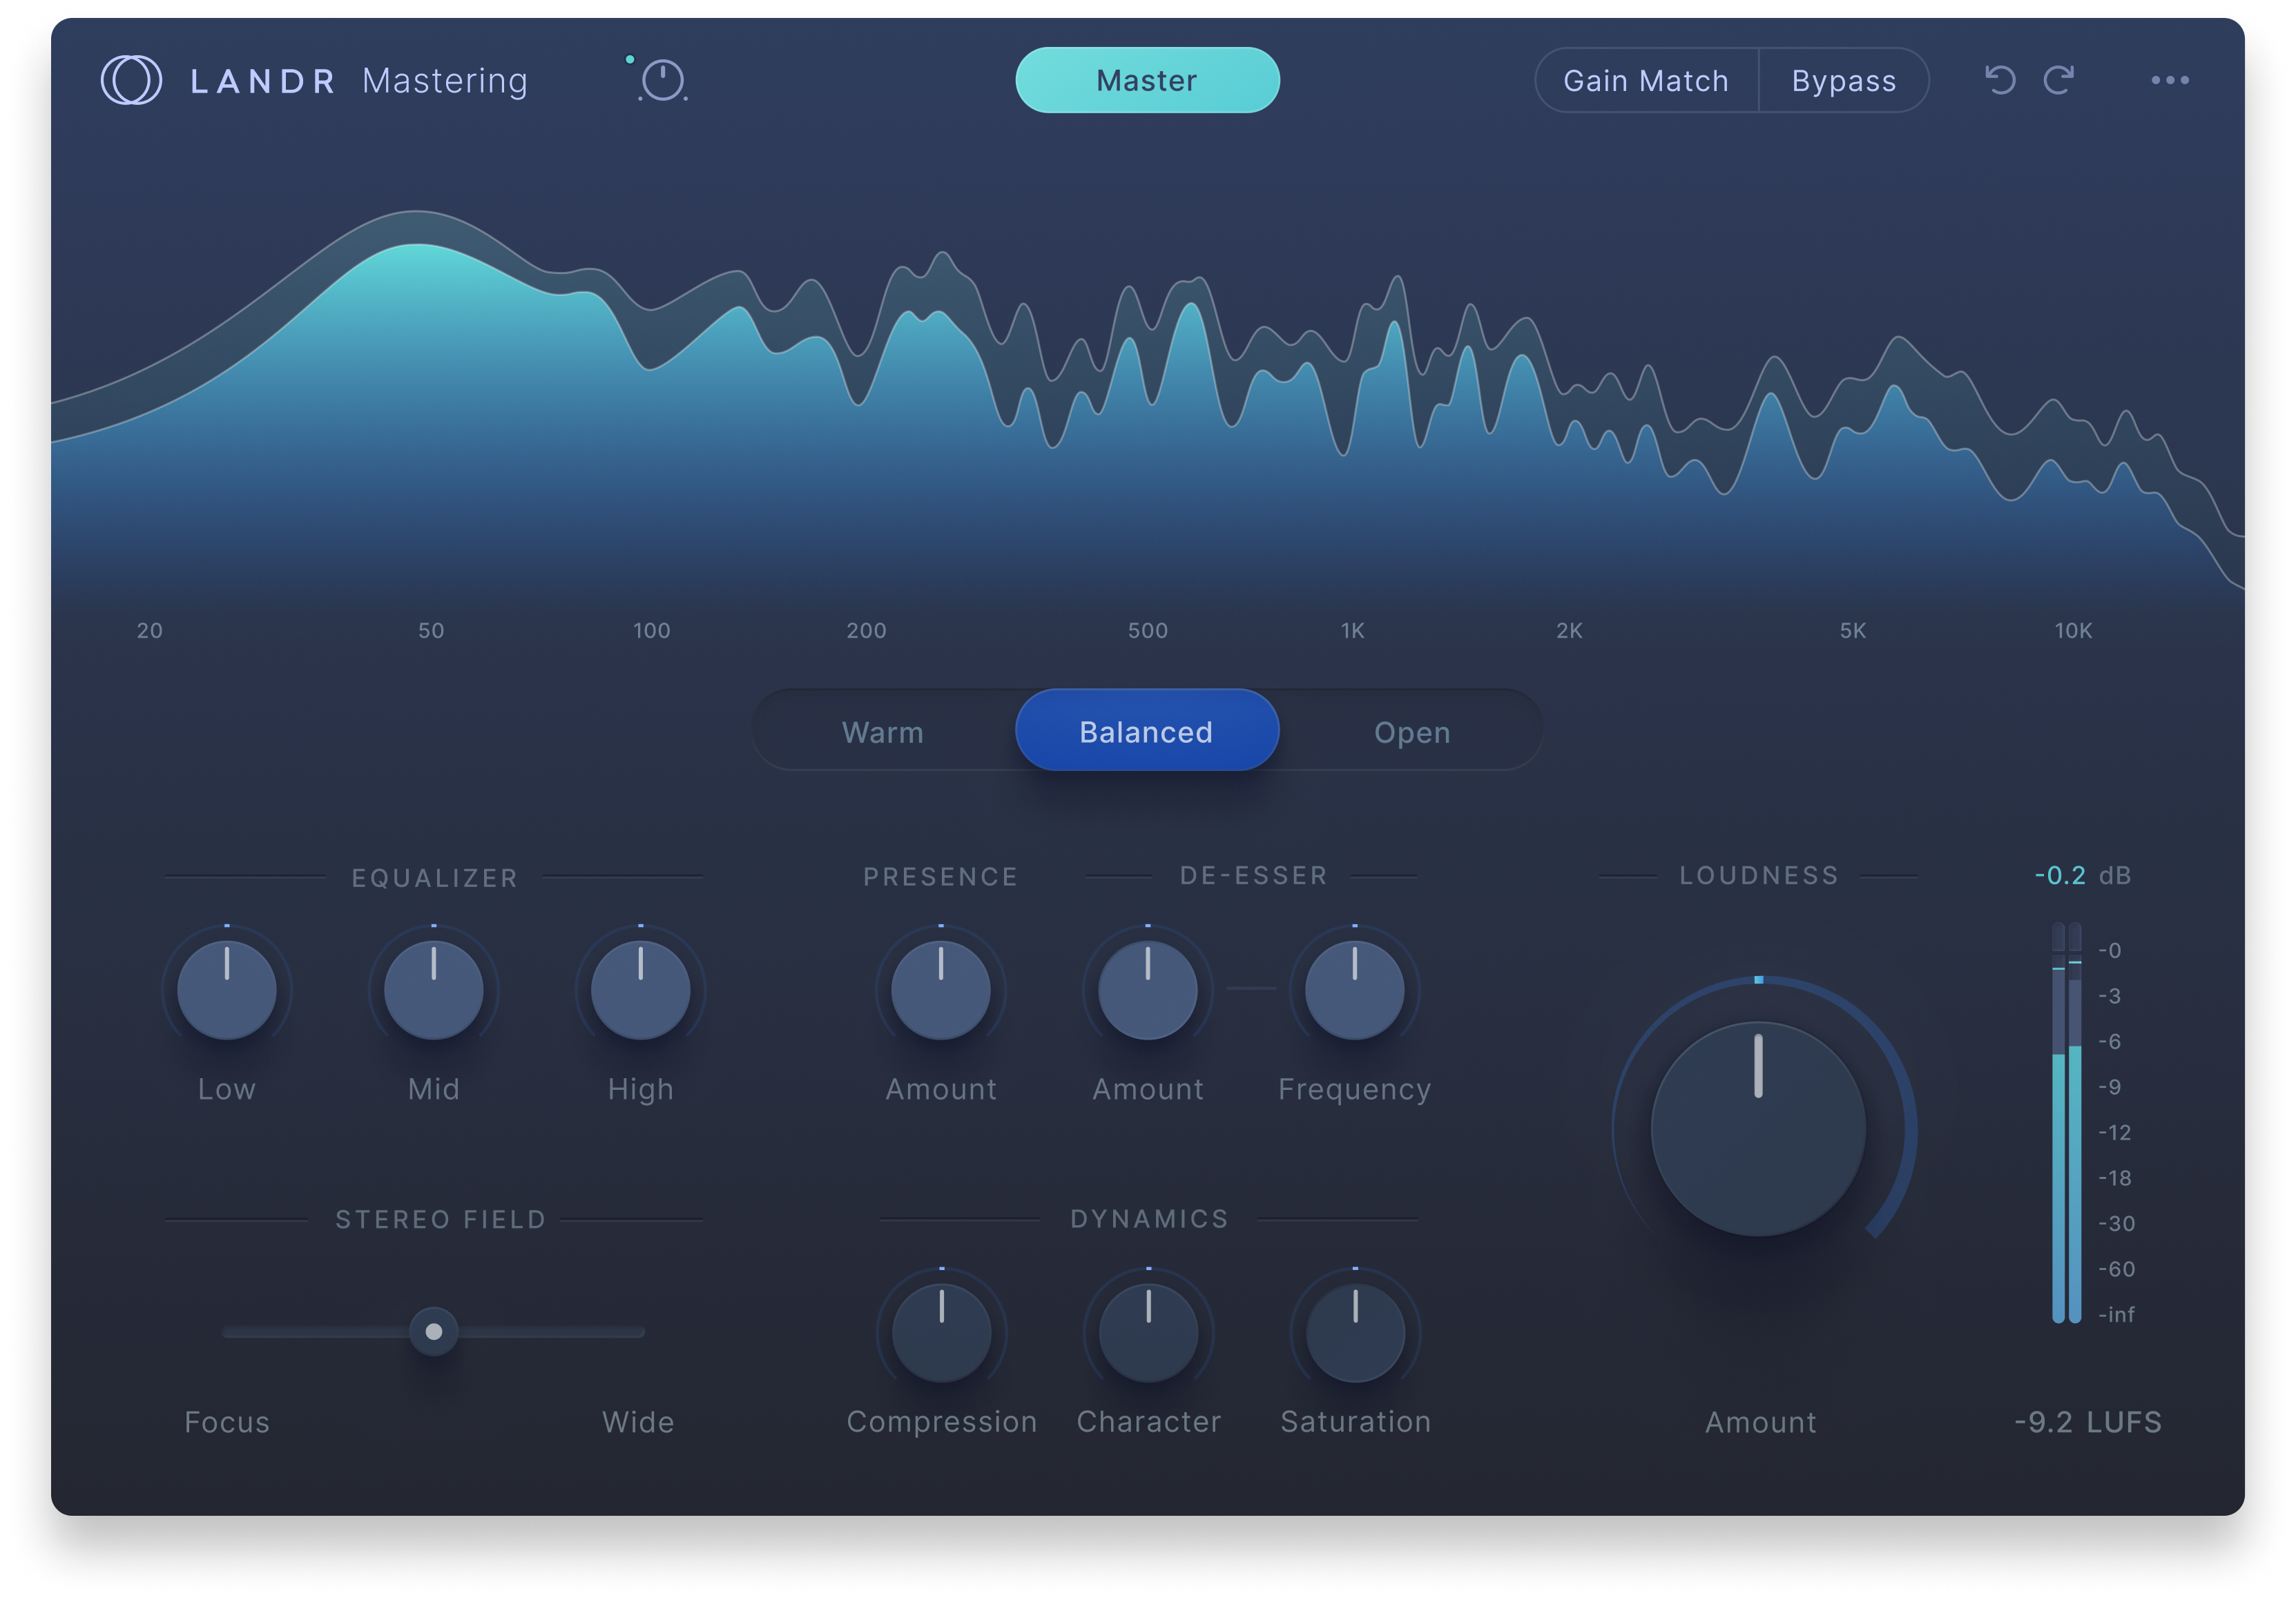Click the Equalizer High knob

[x=641, y=989]
